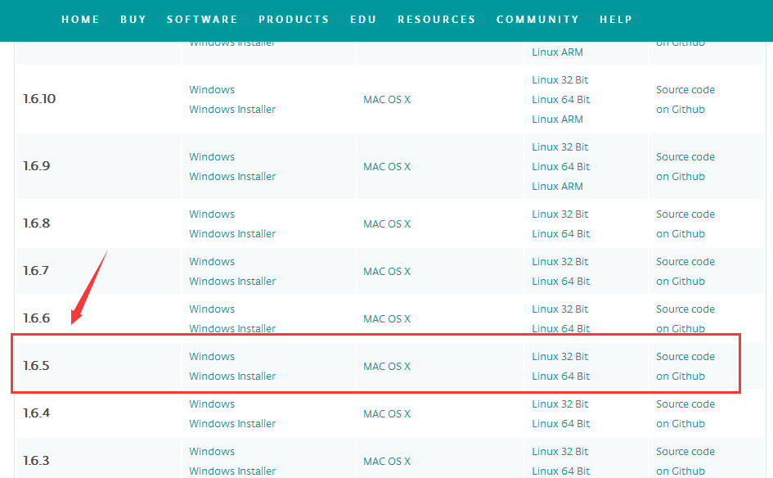Image resolution: width=773 pixels, height=478 pixels.
Task: Open the EDU navigation item
Action: tap(363, 20)
